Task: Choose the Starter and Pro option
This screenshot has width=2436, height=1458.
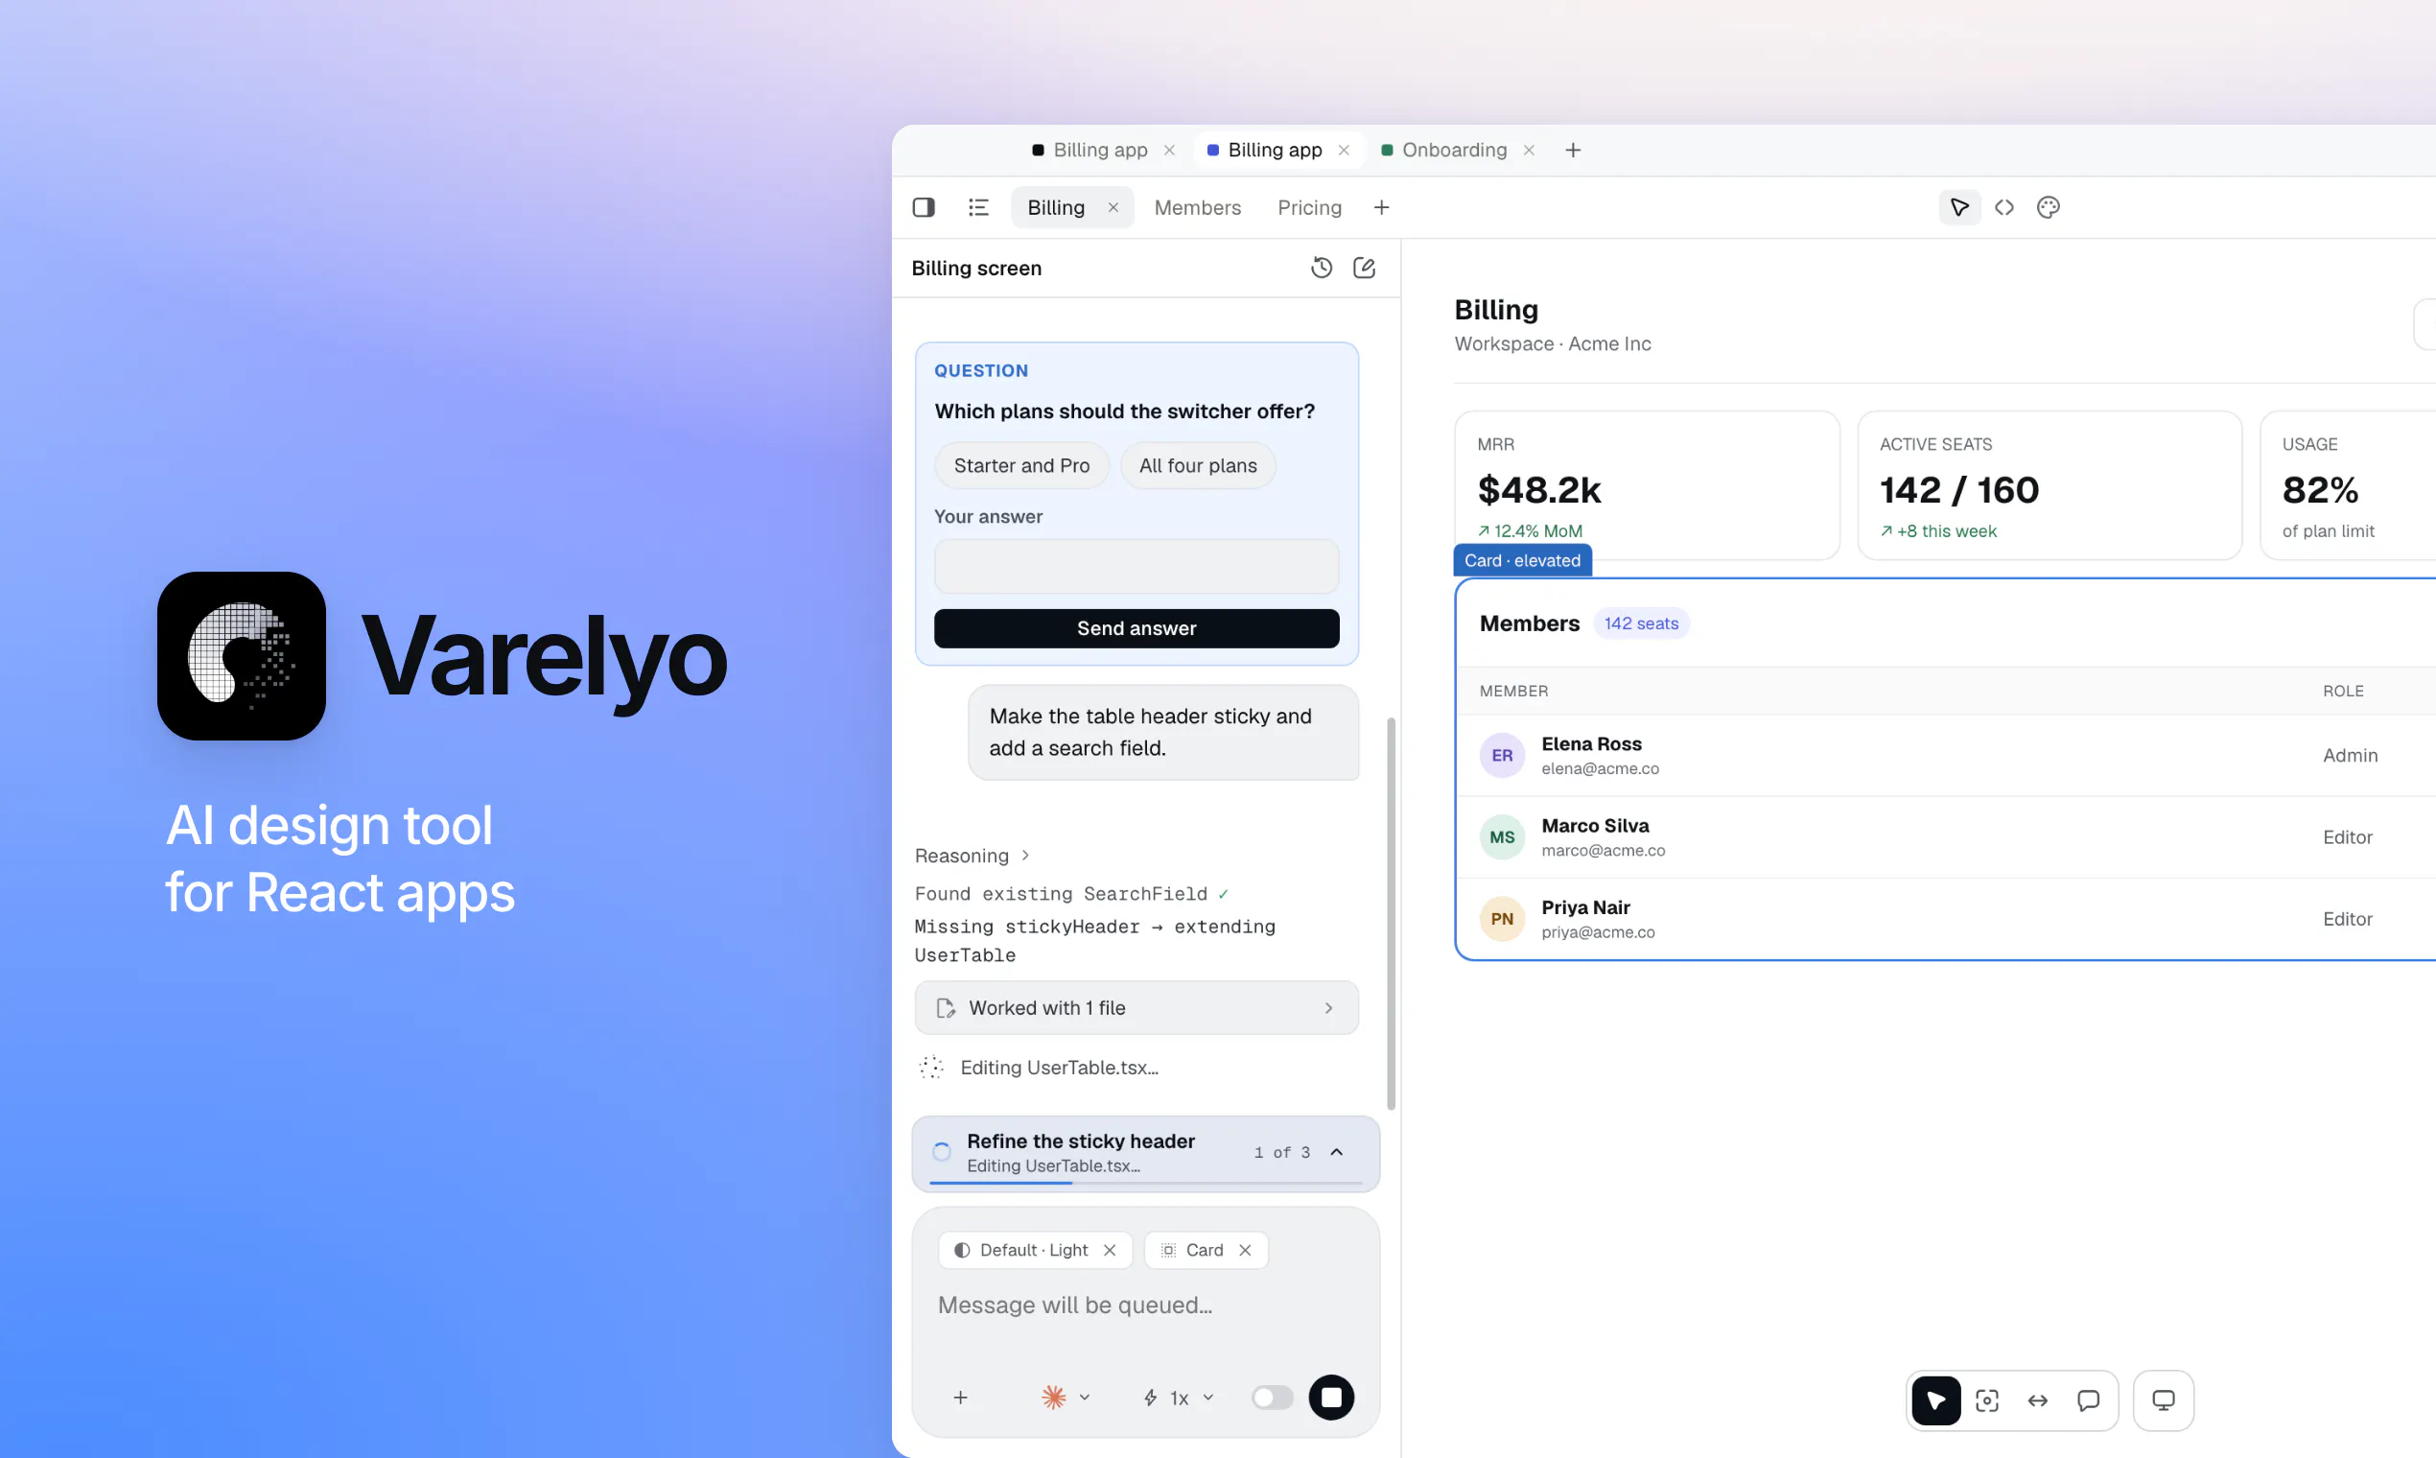Action: (x=1021, y=465)
